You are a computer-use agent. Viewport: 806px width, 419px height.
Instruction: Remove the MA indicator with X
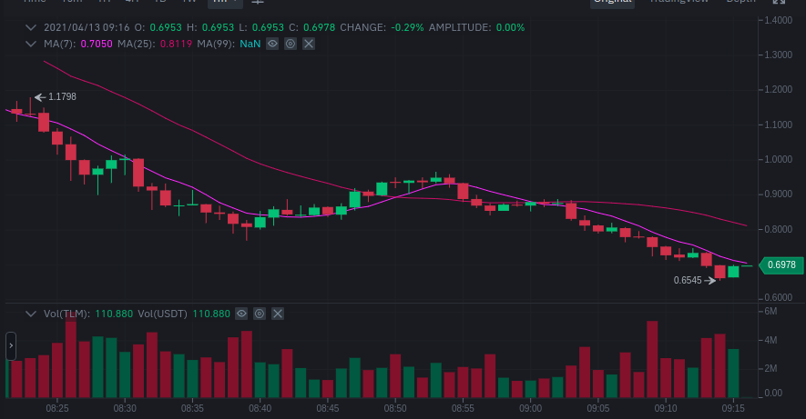coord(309,45)
